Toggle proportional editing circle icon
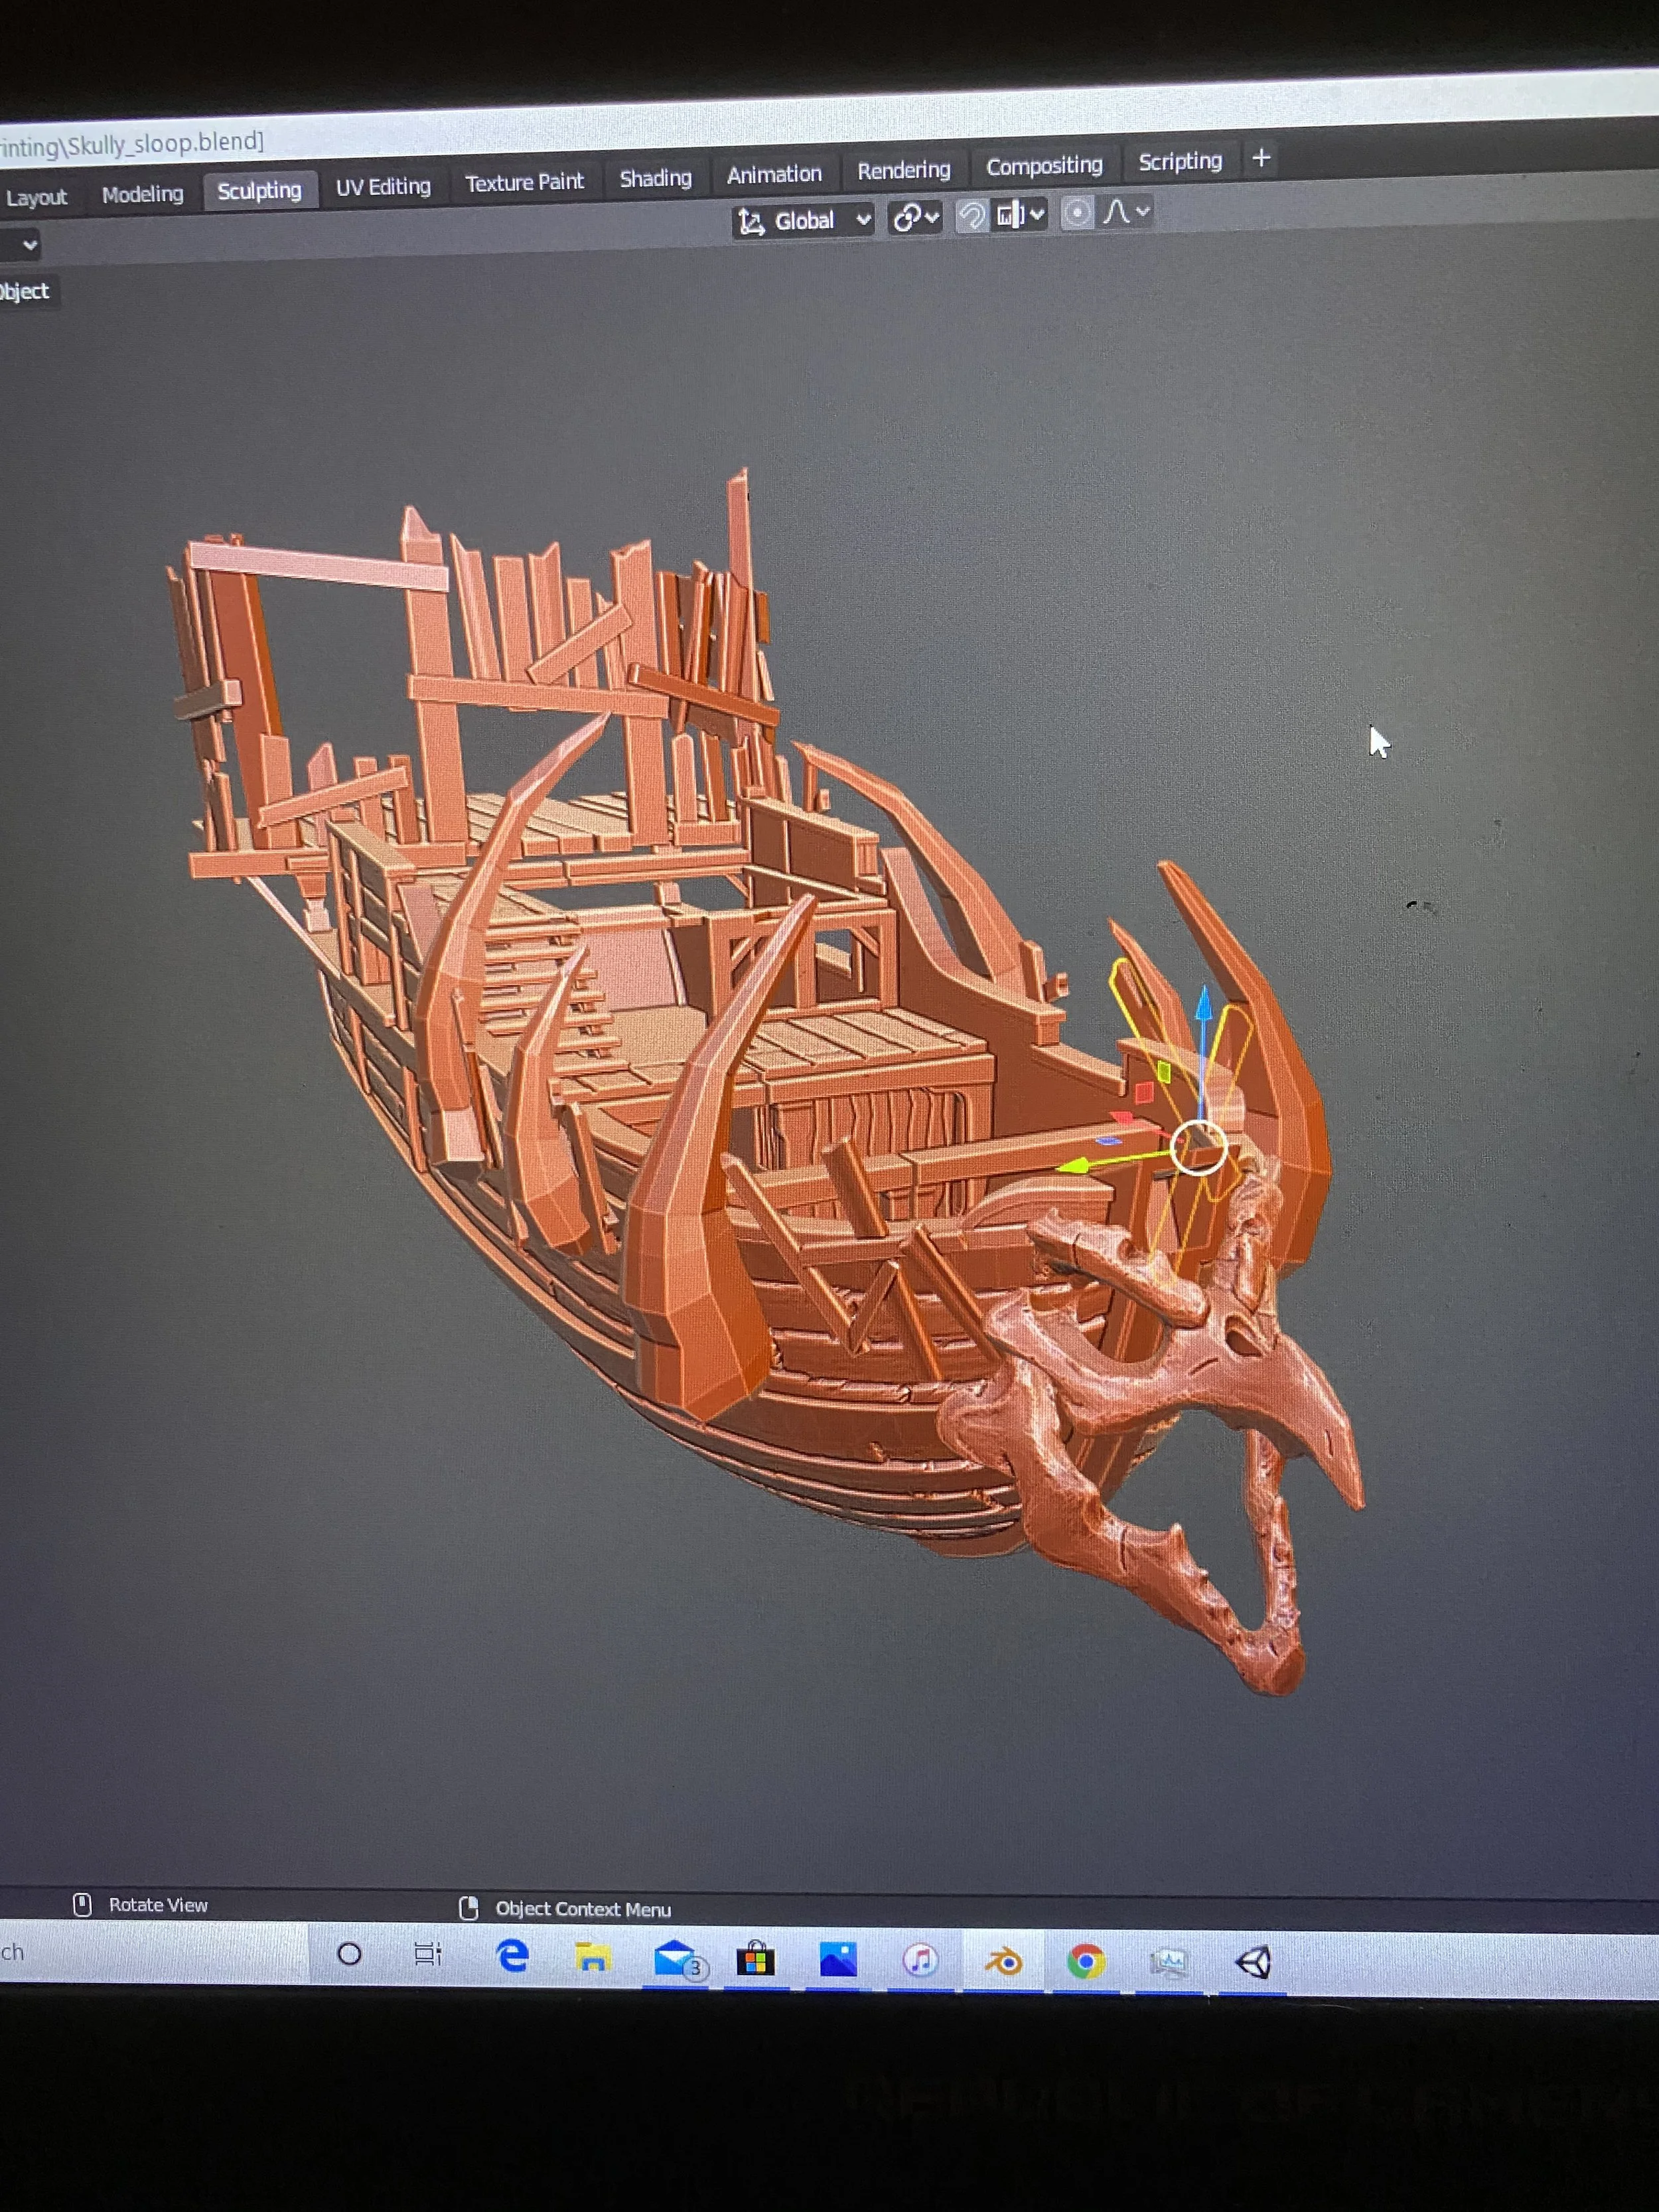 1077,213
